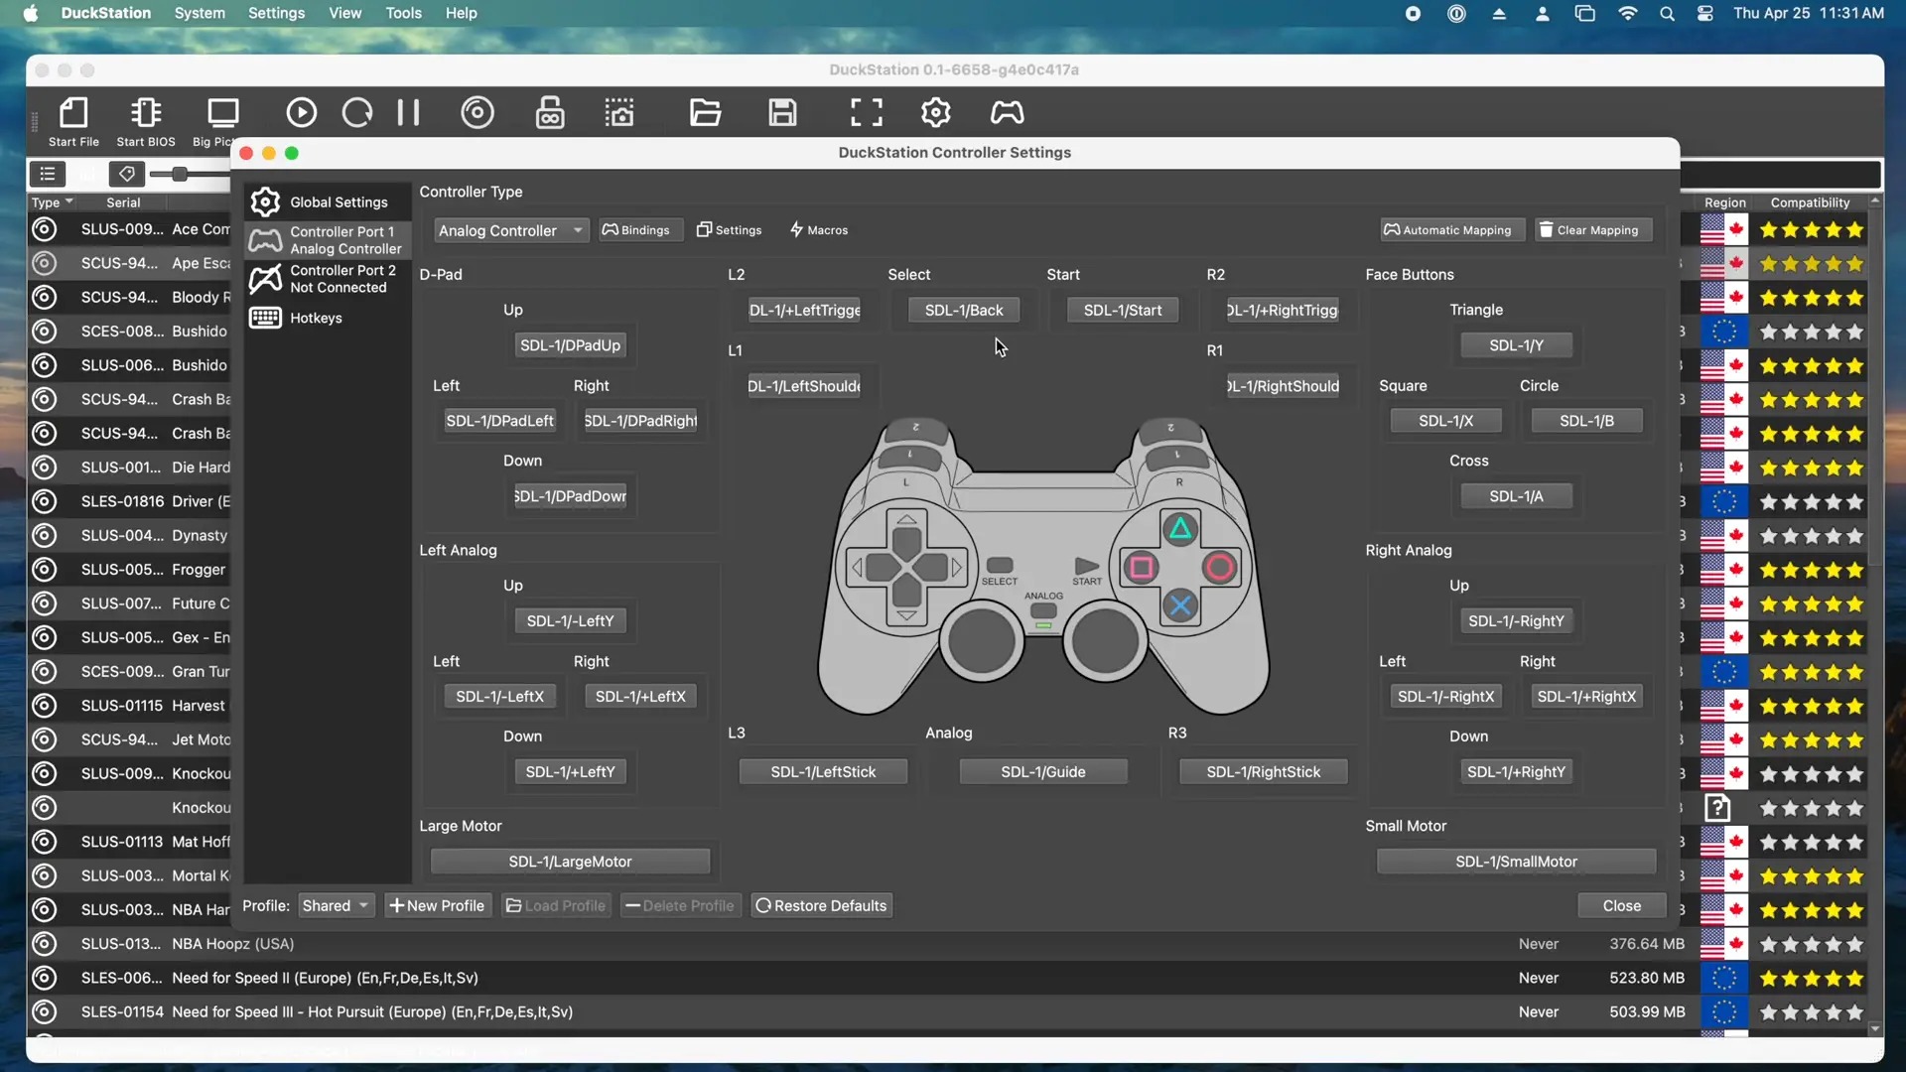The image size is (1906, 1072).
Task: Click the Triangle SDL-1/Y binding
Action: pyautogui.click(x=1516, y=345)
